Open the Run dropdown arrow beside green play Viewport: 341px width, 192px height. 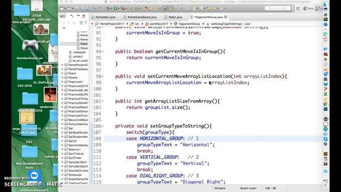point(118,9)
